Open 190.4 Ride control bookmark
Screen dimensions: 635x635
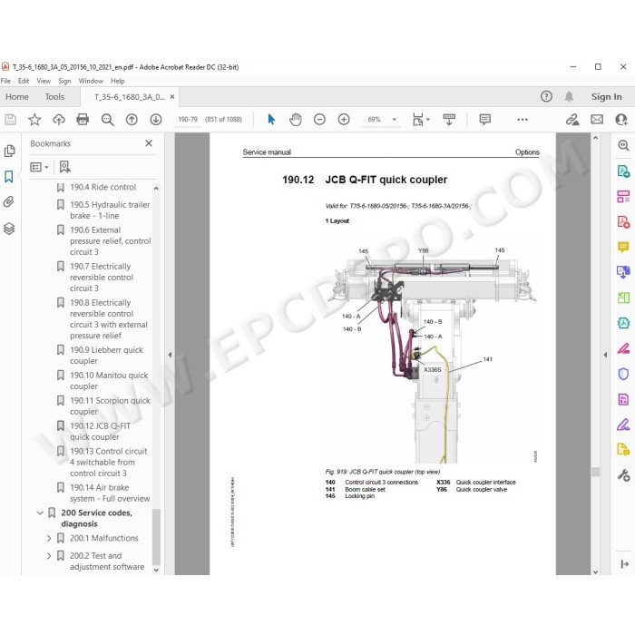(103, 187)
